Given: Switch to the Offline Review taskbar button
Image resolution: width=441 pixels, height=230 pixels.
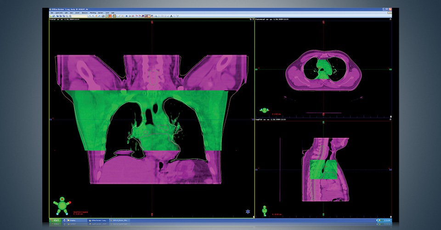Looking at the screenshot, I should (x=98, y=220).
